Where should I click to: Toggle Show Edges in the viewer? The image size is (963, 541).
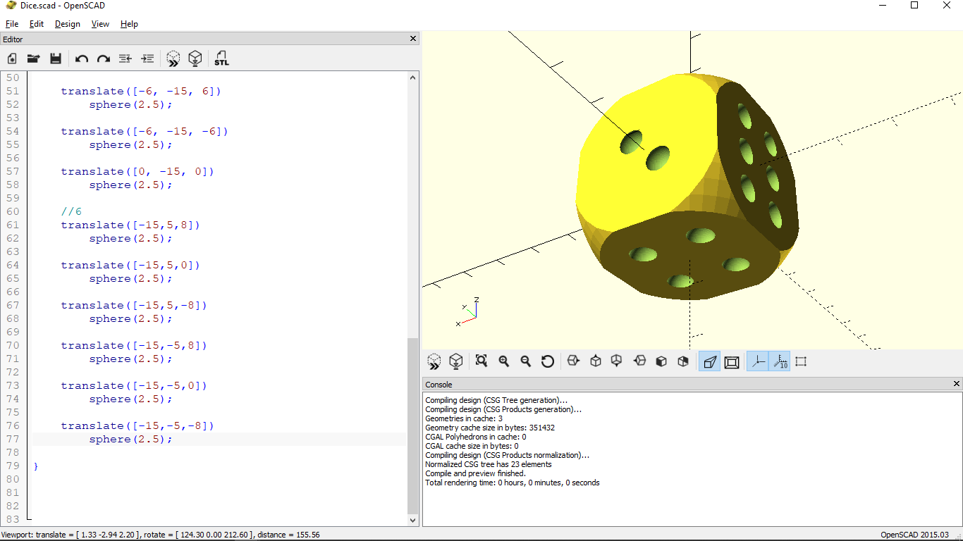pyautogui.click(x=801, y=361)
